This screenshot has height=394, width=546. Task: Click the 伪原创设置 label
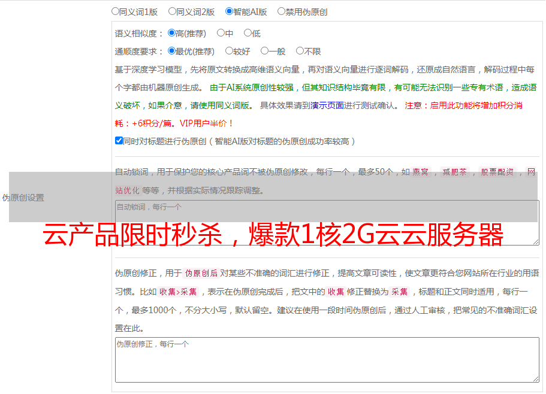[x=23, y=198]
